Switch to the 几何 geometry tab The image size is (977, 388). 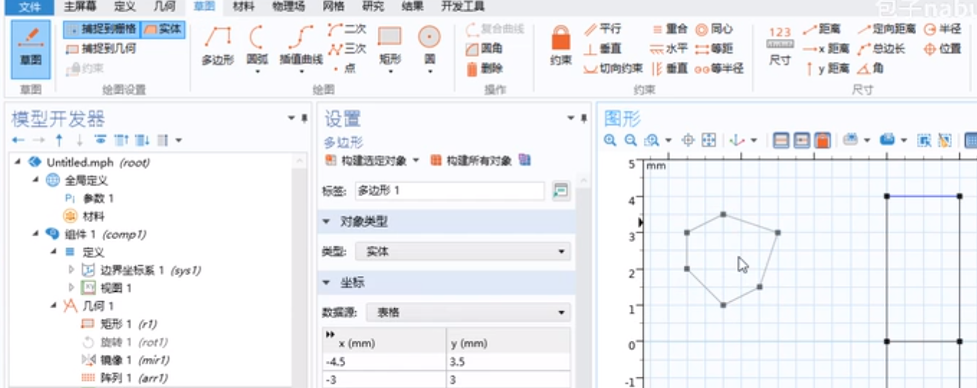click(164, 6)
